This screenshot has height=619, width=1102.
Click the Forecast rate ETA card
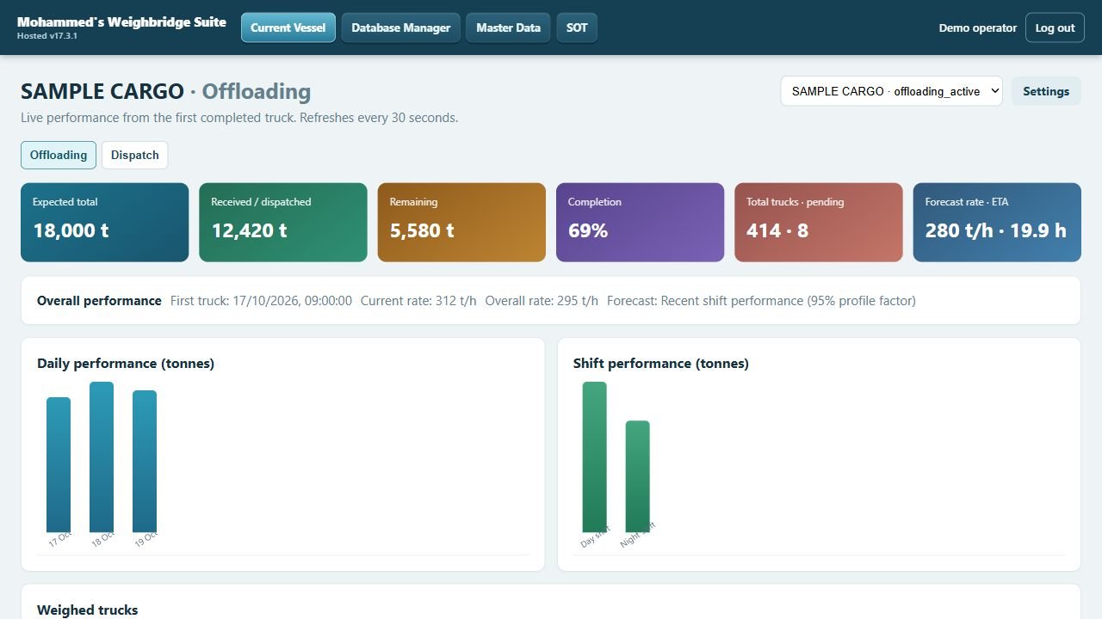(x=997, y=222)
